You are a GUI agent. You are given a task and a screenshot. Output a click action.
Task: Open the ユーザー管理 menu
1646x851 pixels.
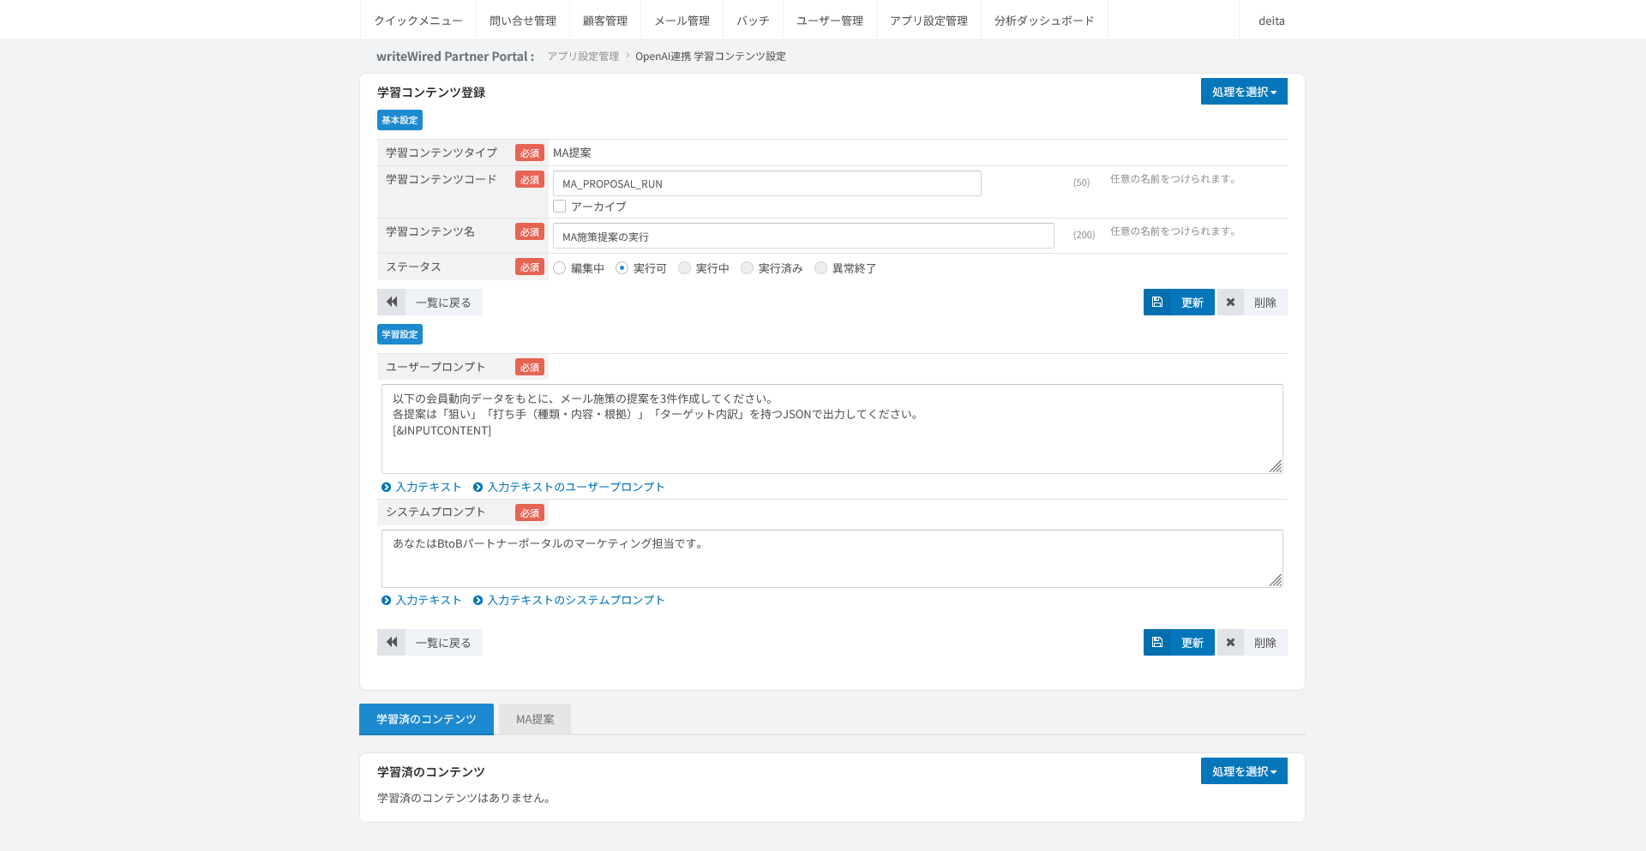(x=830, y=21)
